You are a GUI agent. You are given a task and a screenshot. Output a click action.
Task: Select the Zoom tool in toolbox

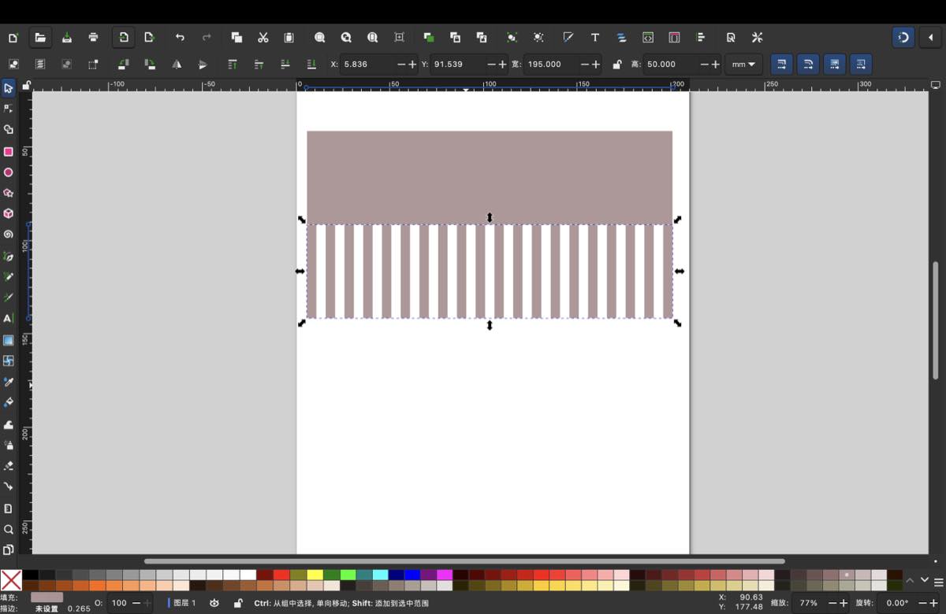pos(9,529)
